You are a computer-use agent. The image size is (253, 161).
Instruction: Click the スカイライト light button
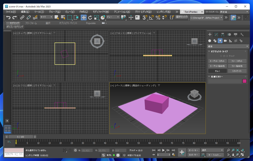pyautogui.click(x=237, y=71)
